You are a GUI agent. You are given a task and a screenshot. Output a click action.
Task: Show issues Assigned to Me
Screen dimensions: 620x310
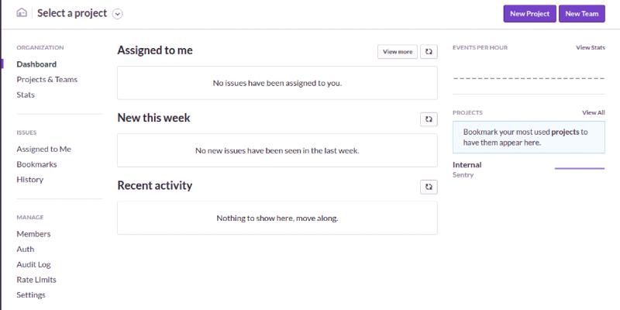43,149
